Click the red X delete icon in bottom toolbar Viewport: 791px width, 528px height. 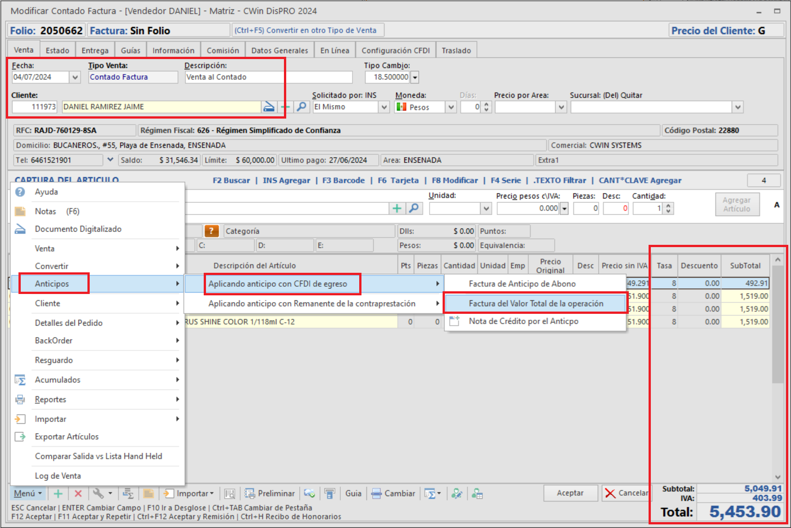pos(78,493)
